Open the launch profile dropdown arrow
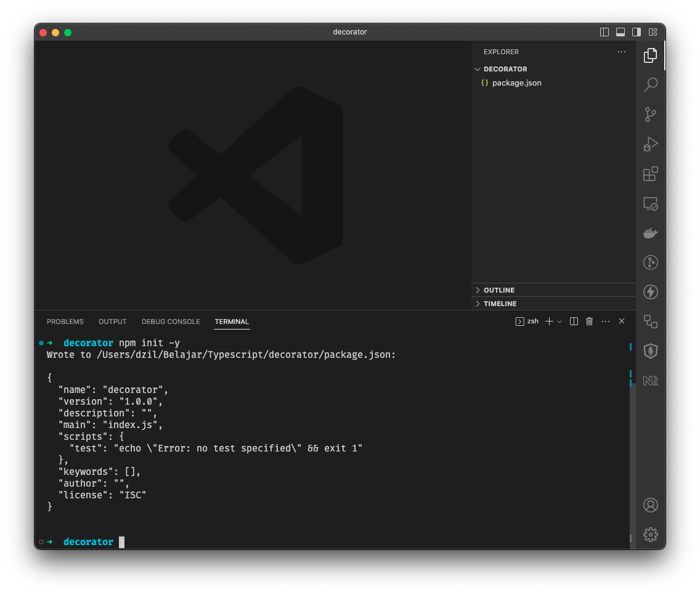This screenshot has height=595, width=700. tap(560, 322)
